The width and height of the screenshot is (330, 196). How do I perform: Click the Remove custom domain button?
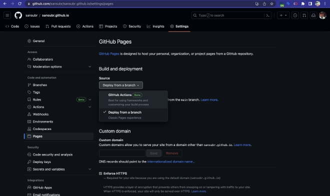[172, 153]
